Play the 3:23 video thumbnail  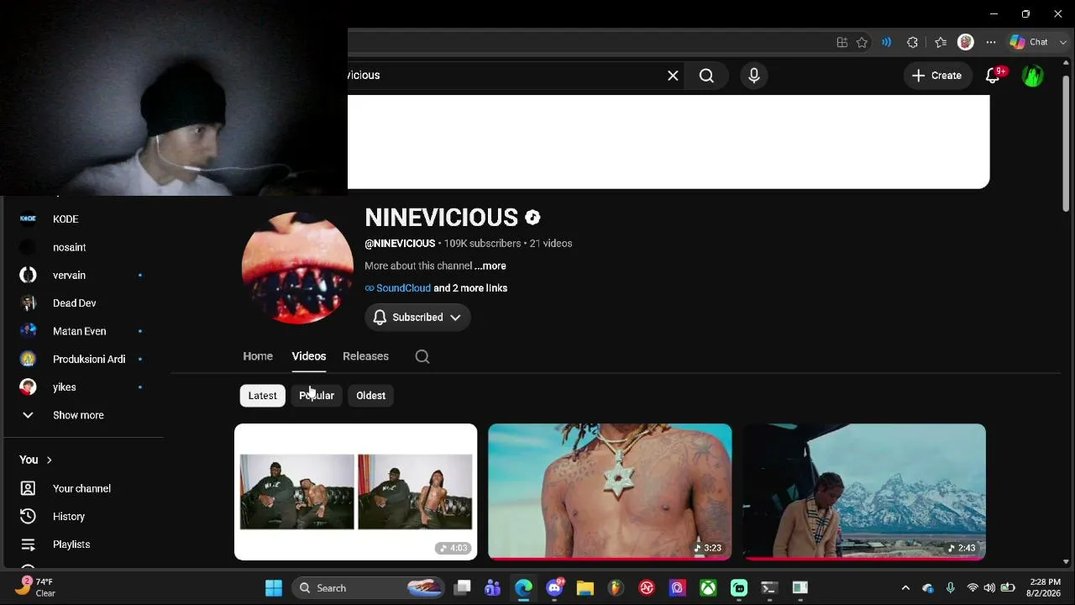point(610,492)
